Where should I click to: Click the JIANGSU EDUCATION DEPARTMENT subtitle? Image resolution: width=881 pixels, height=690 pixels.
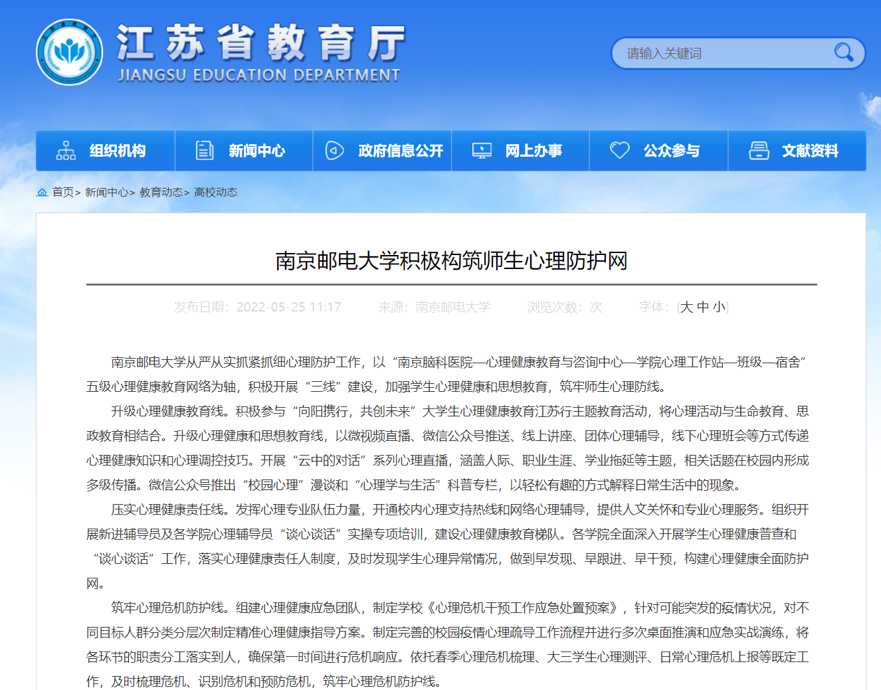(259, 75)
